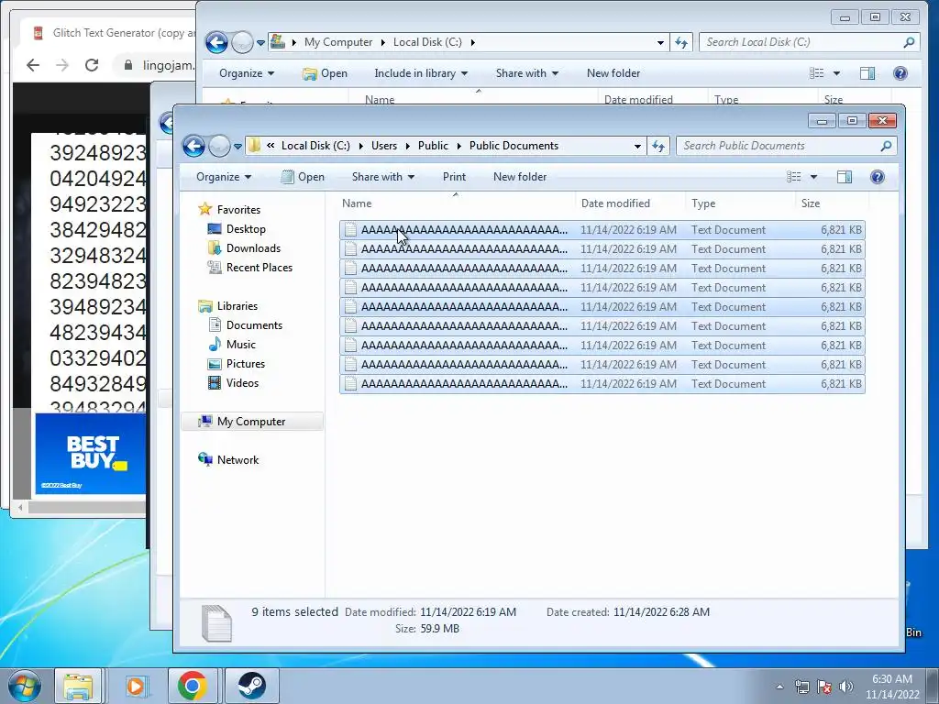Click New folder in Local Disk (C:) window
The height and width of the screenshot is (704, 939).
point(613,73)
